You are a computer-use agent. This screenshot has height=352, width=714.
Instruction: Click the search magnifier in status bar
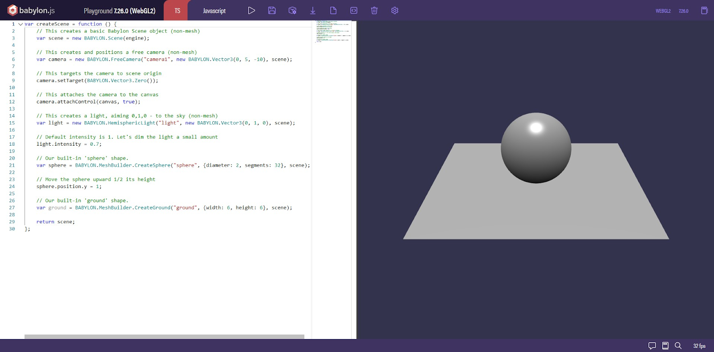[x=678, y=346]
